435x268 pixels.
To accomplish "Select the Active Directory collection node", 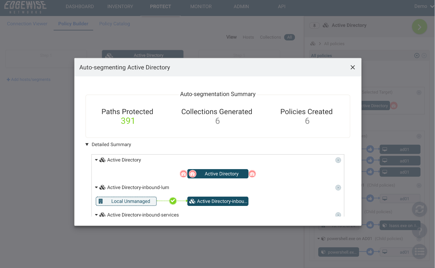I will (218, 174).
